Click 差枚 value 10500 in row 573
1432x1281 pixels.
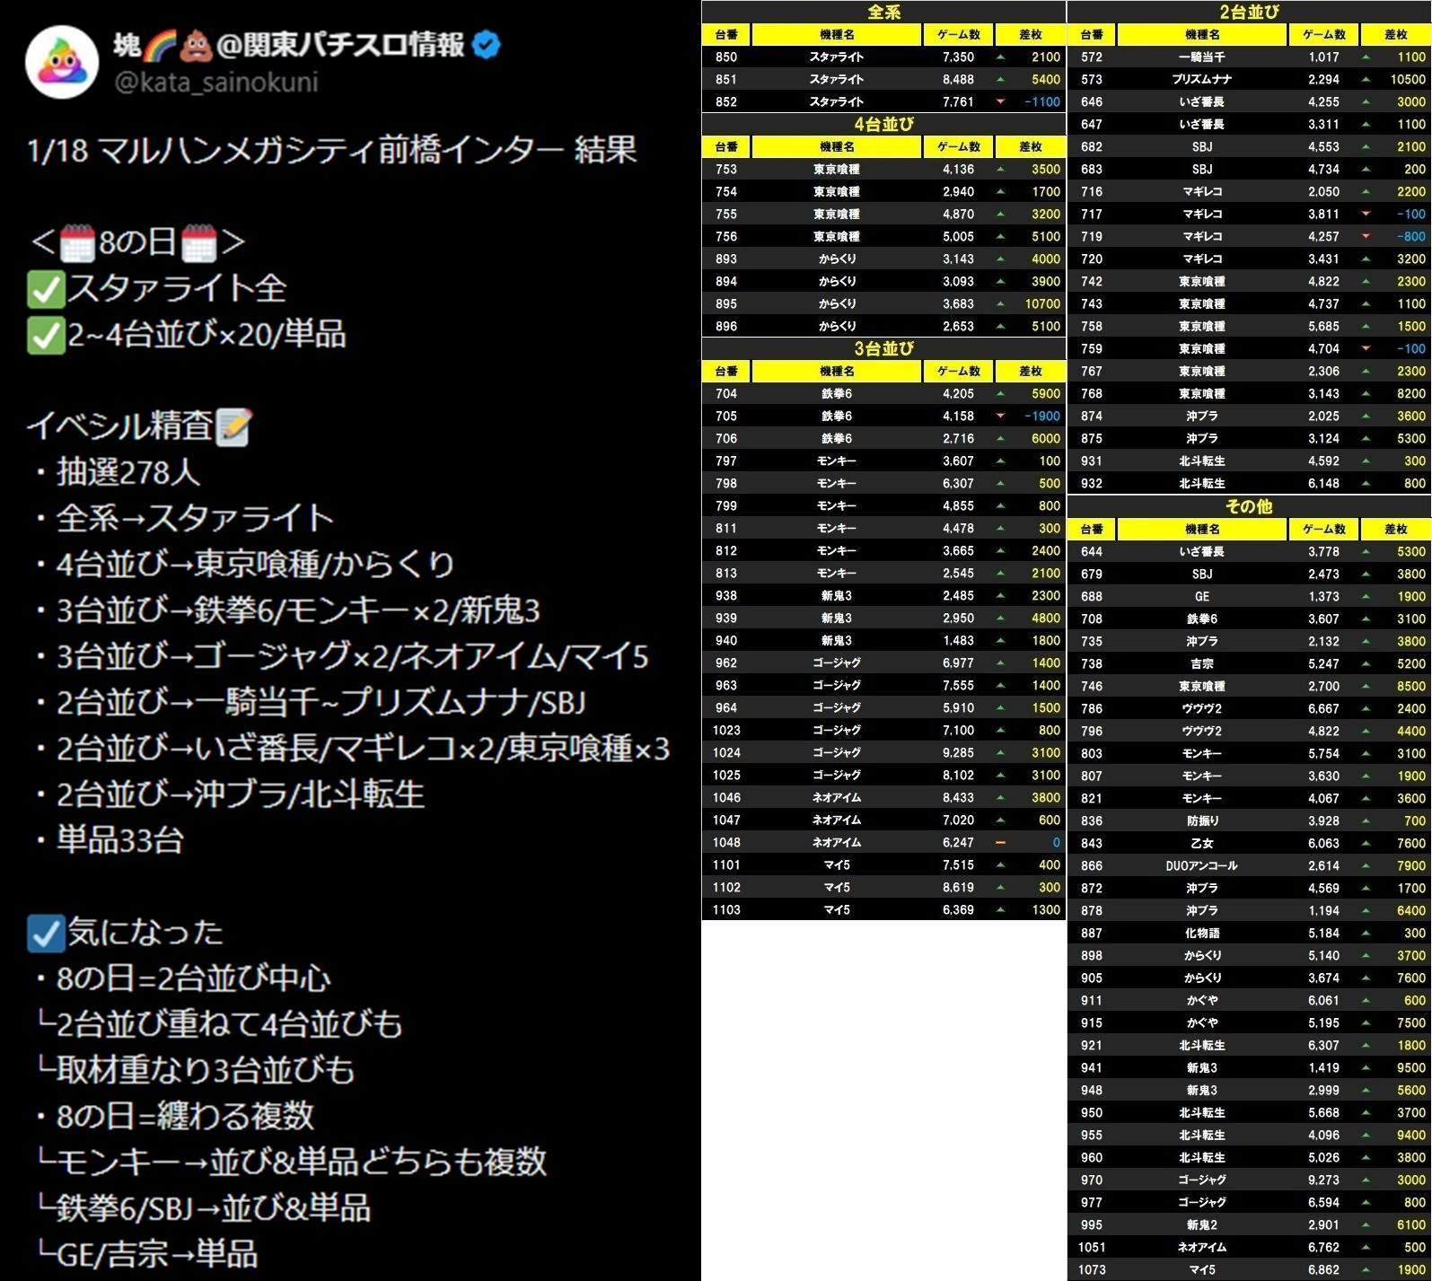click(x=1408, y=79)
